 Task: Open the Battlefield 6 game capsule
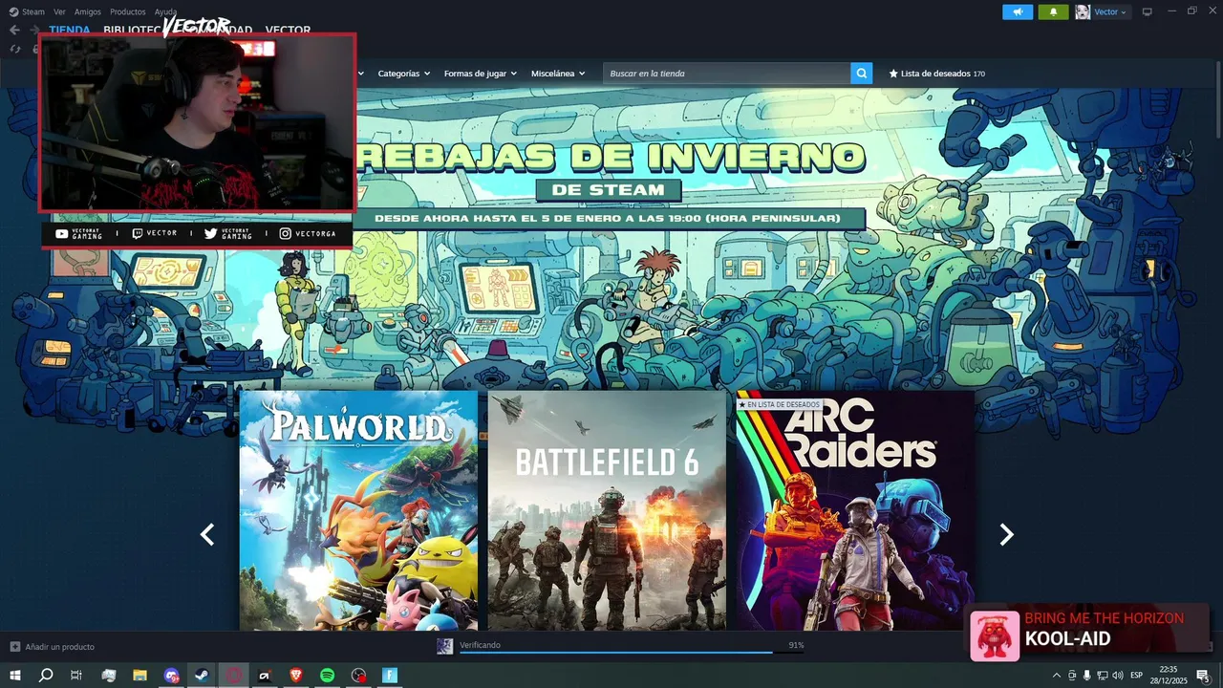607,510
